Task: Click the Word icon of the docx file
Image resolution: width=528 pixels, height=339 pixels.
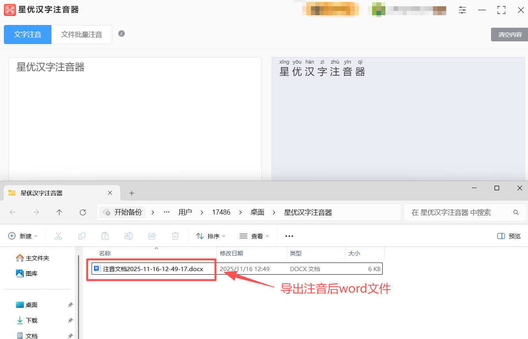Action: point(97,268)
